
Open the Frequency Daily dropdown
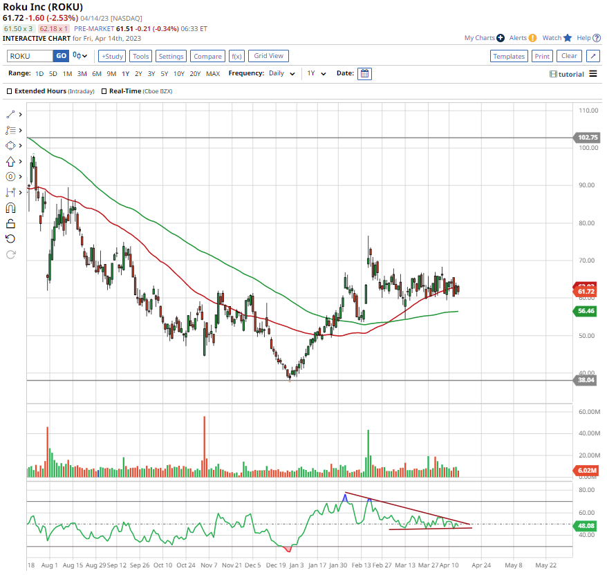[x=282, y=73]
